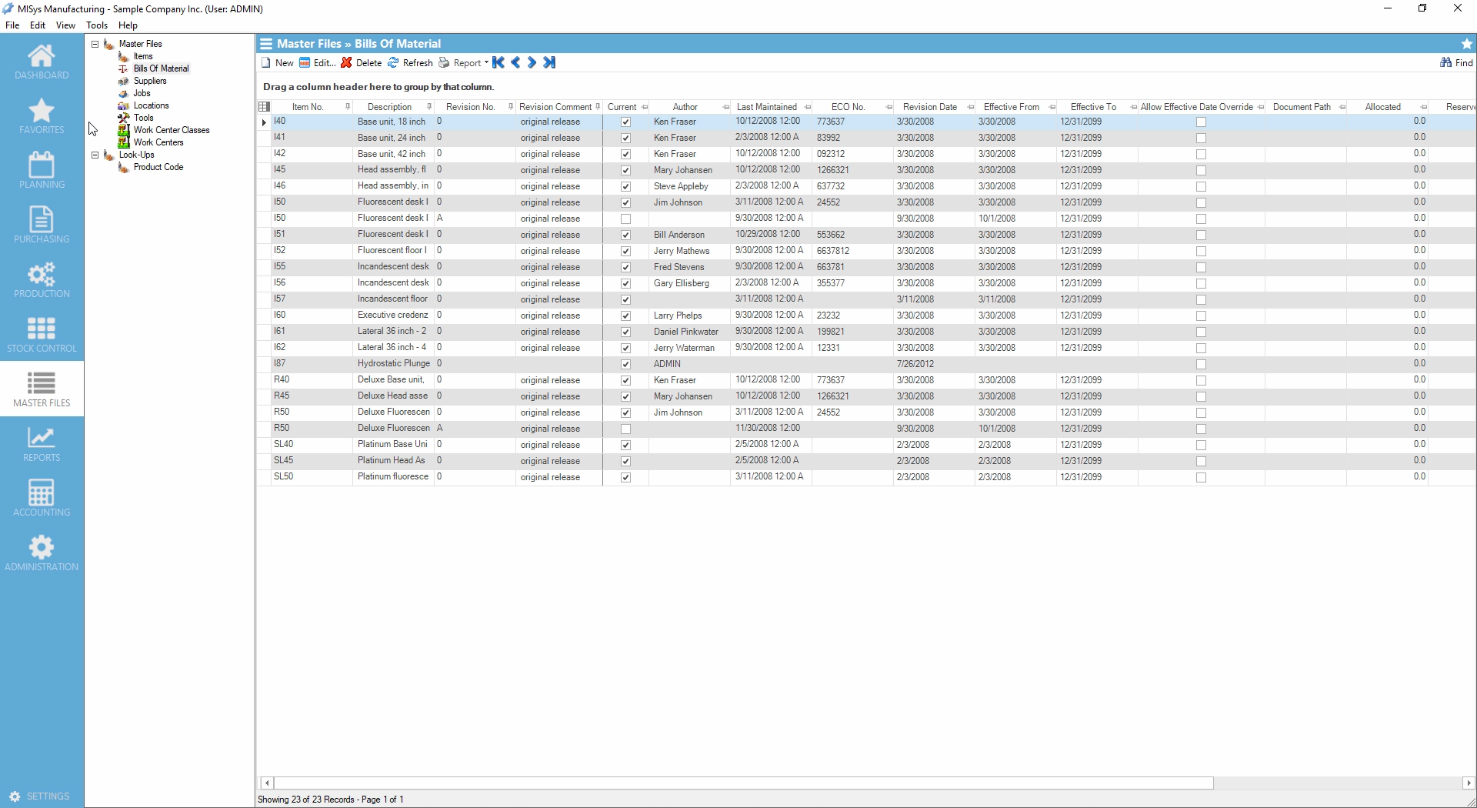
Task: Open the Tools menu
Action: coord(97,25)
